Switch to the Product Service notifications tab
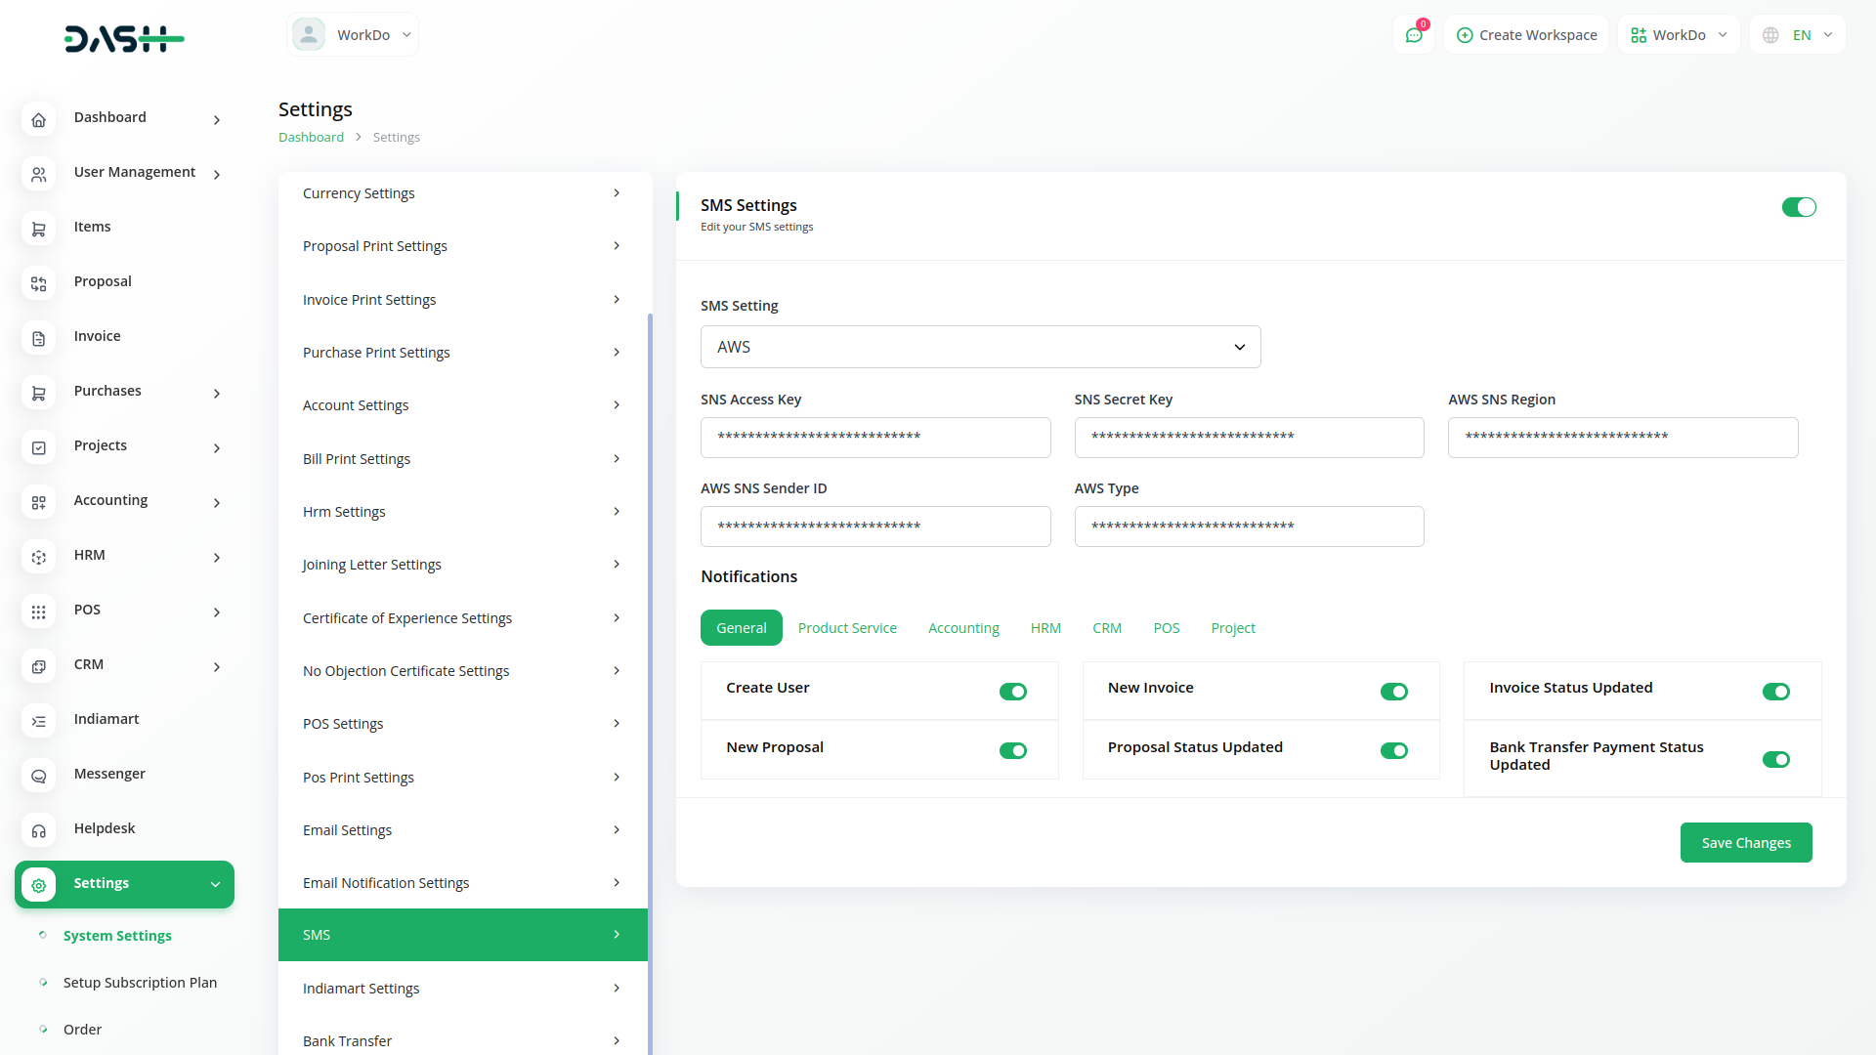Screen dimensions: 1876x1055 [x=846, y=628]
